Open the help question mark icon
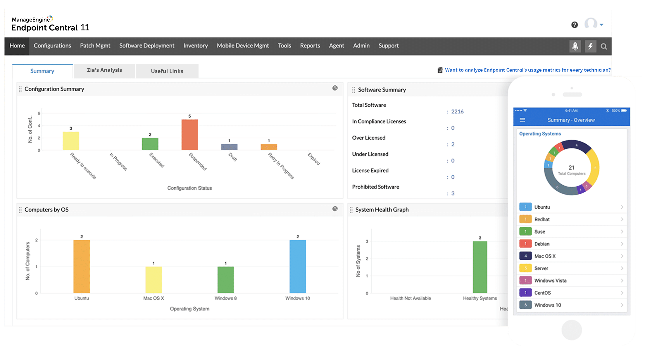The image size is (645, 346). click(575, 25)
